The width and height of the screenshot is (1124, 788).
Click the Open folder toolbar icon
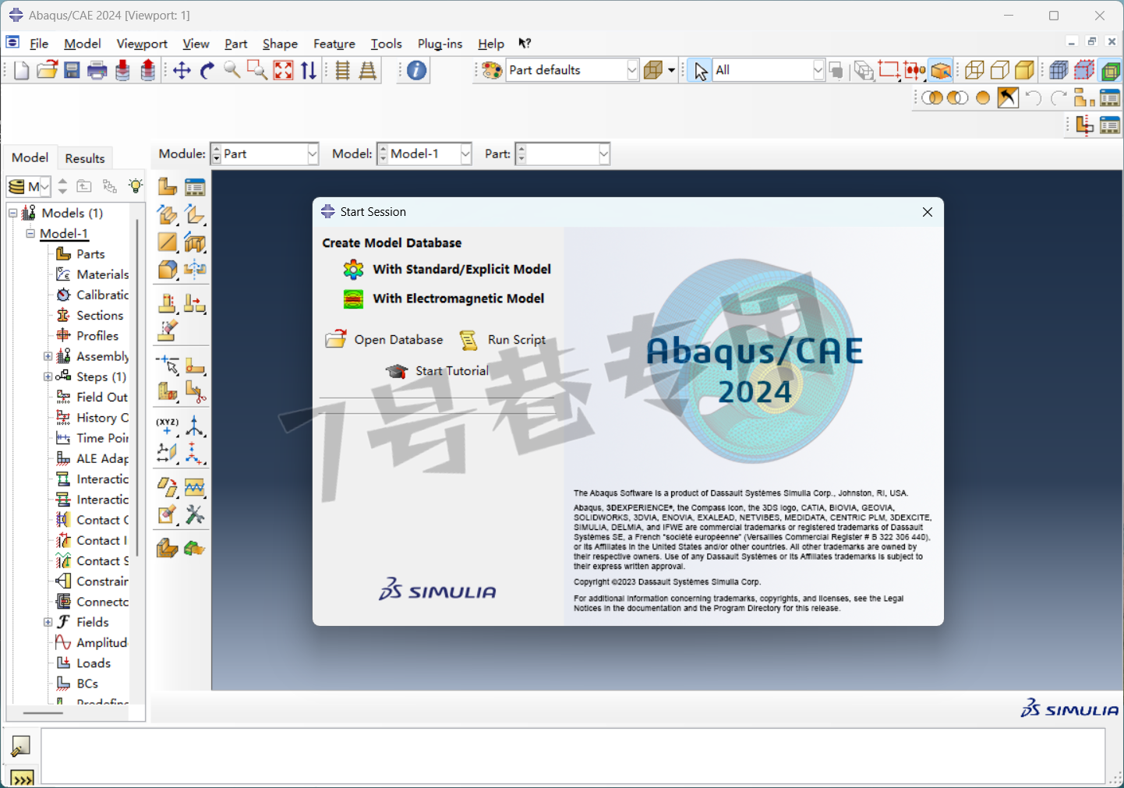pos(47,70)
